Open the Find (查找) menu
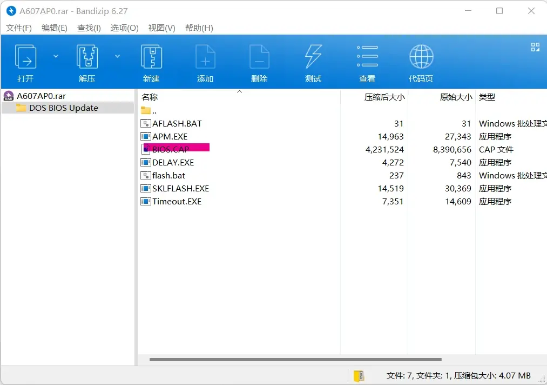547x385 pixels. 89,28
